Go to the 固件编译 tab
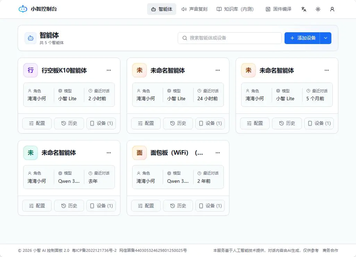The height and width of the screenshot is (257, 356). 278,9
